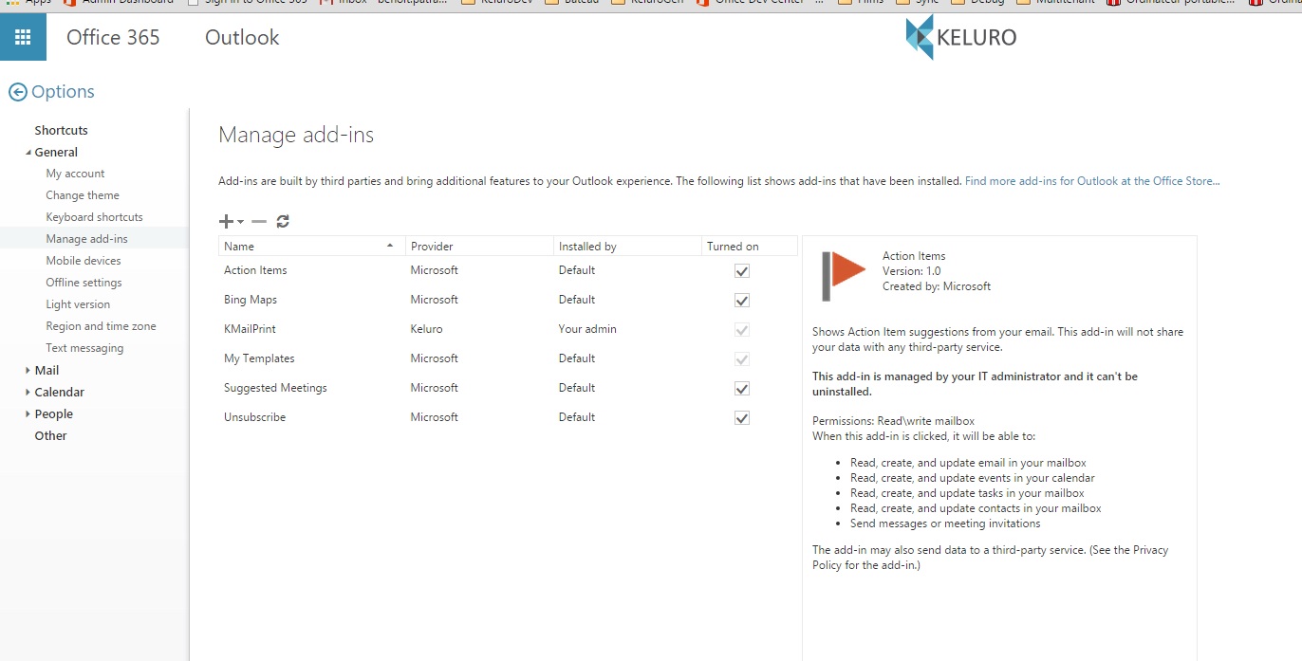The width and height of the screenshot is (1302, 661).
Task: Select the My Templates row name
Action: tap(259, 358)
